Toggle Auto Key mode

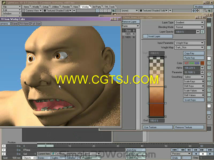click(x=136, y=150)
